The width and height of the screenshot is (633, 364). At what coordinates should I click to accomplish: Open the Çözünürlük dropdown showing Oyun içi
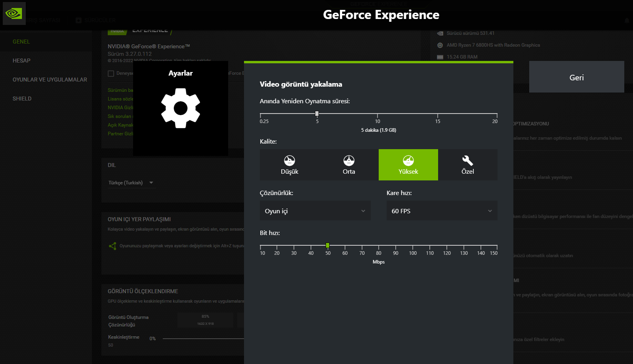tap(315, 211)
